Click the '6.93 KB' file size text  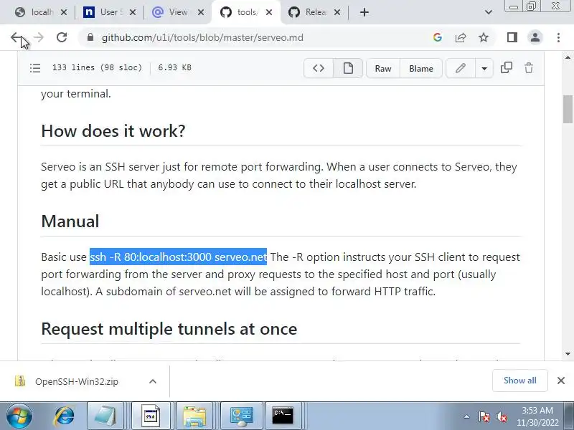174,67
